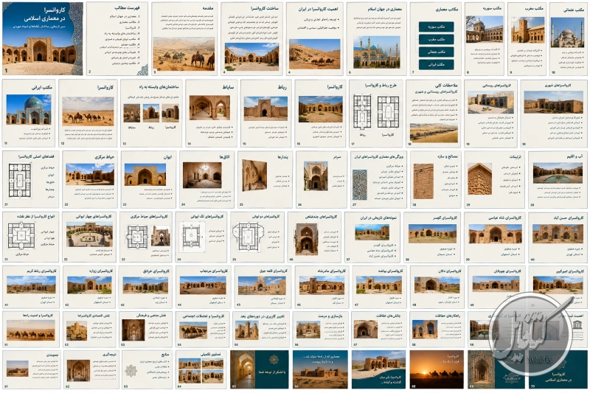The image size is (590, 393).
Task: Select slide 39 'کاروانسرای شاه عباسی'
Action: pos(494,237)
